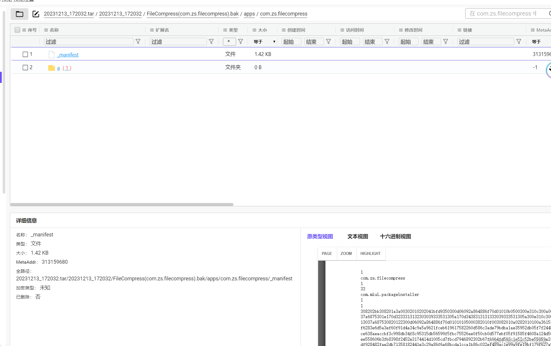551x346 pixels.
Task: Navigate to com.zs.filecompress breadcrumb
Action: click(284, 14)
